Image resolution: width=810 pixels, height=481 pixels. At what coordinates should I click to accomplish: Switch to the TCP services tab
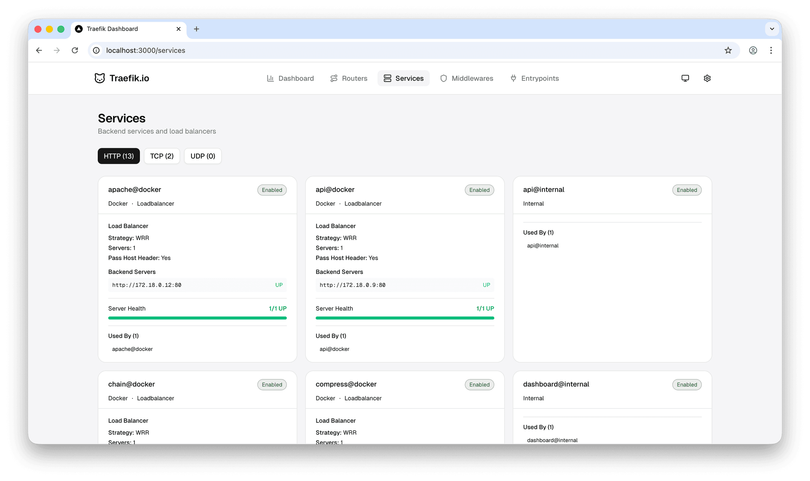click(162, 156)
